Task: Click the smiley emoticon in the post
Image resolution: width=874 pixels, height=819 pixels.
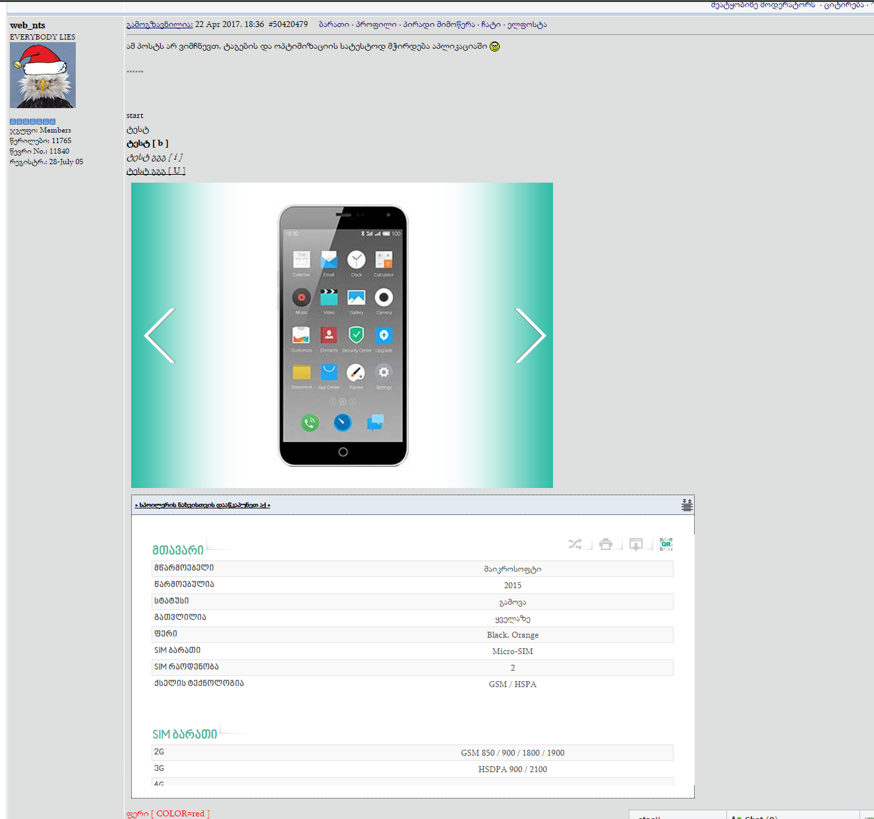Action: (495, 46)
